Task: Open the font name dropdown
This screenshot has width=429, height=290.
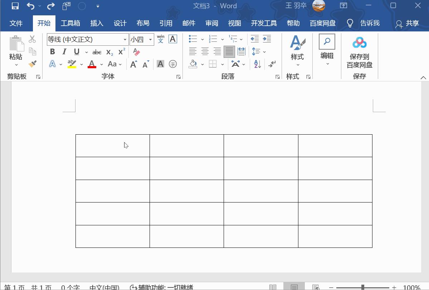Action: [x=125, y=39]
